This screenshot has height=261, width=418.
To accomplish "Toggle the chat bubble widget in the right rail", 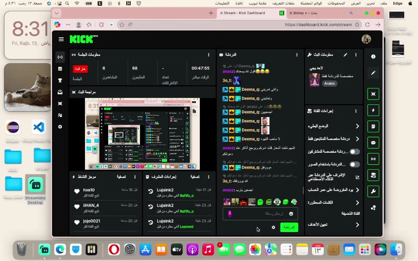I will [373, 143].
